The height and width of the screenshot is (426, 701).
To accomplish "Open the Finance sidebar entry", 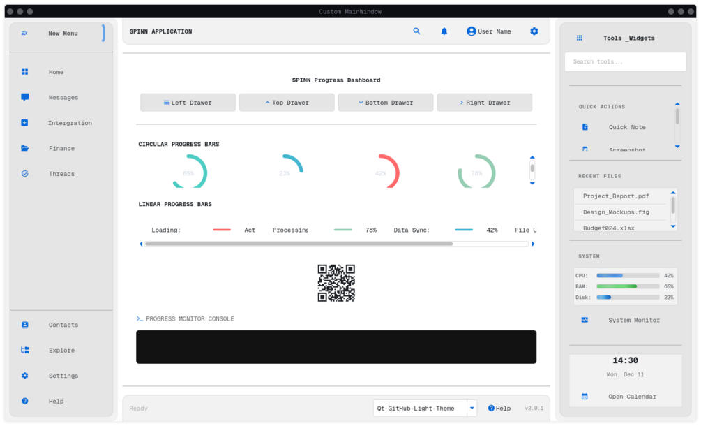I will coord(61,149).
